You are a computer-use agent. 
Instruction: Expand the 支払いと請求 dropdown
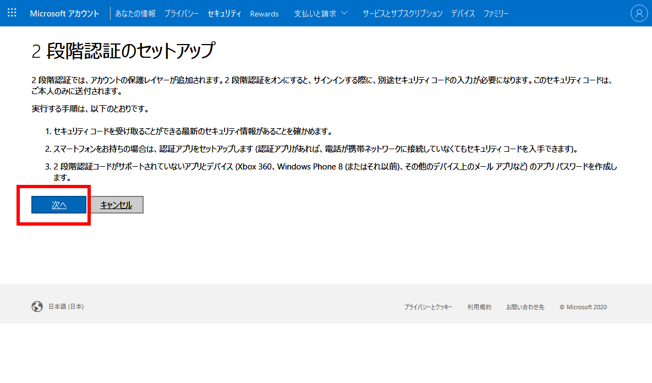point(320,14)
